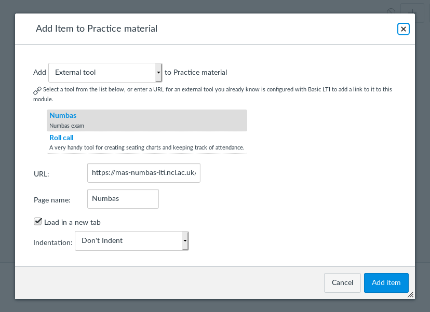430x312 pixels.
Task: Click the chain link icon beside instructions
Action: pos(37,90)
